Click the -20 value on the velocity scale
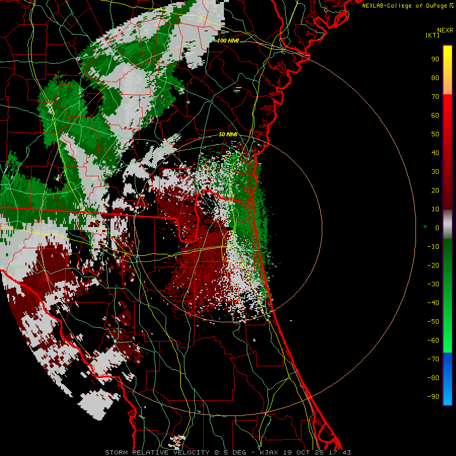 tap(433, 265)
